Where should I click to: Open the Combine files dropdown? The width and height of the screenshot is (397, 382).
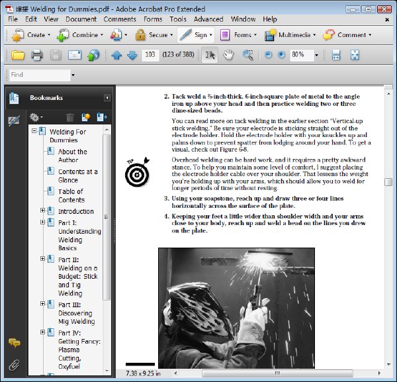pos(80,35)
